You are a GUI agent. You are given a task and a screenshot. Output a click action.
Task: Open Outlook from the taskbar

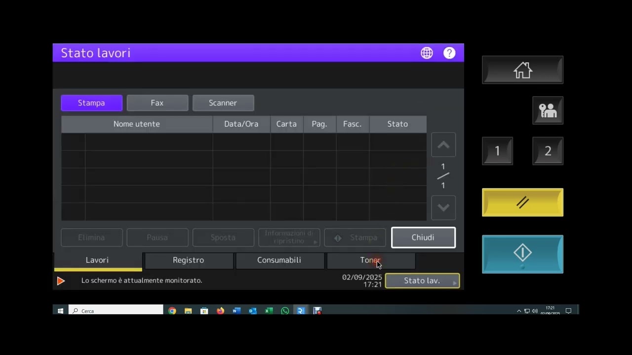click(253, 311)
